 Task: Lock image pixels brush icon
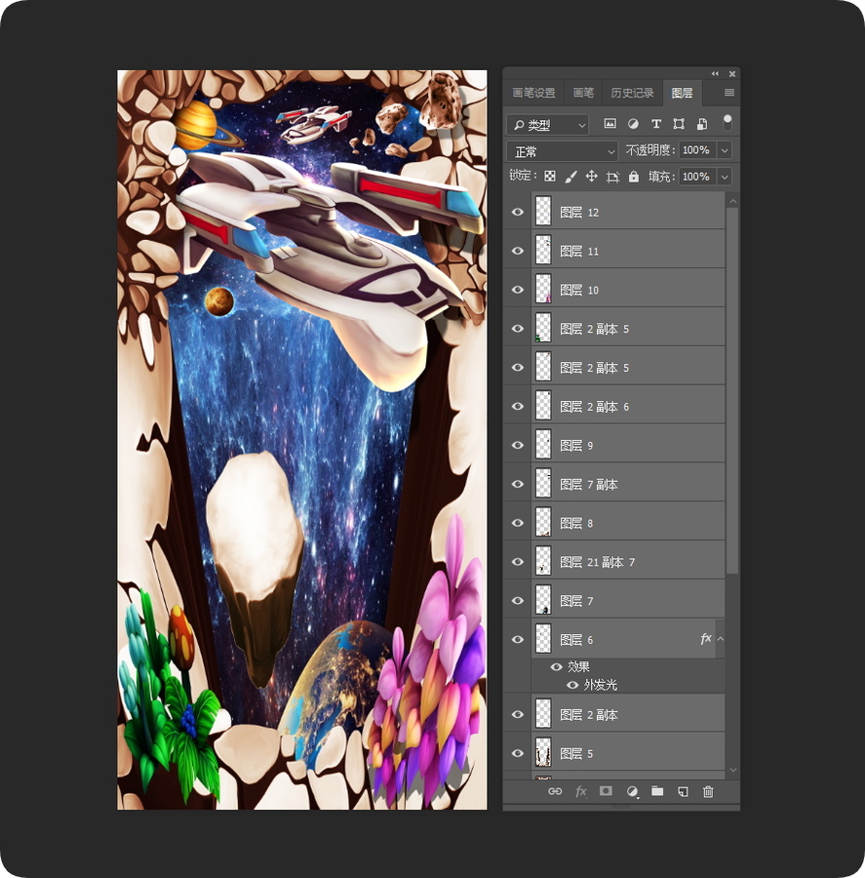[570, 177]
